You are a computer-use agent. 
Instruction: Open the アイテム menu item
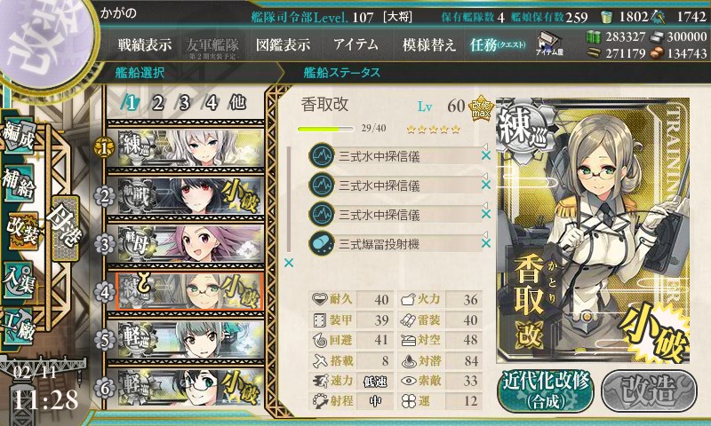[355, 44]
